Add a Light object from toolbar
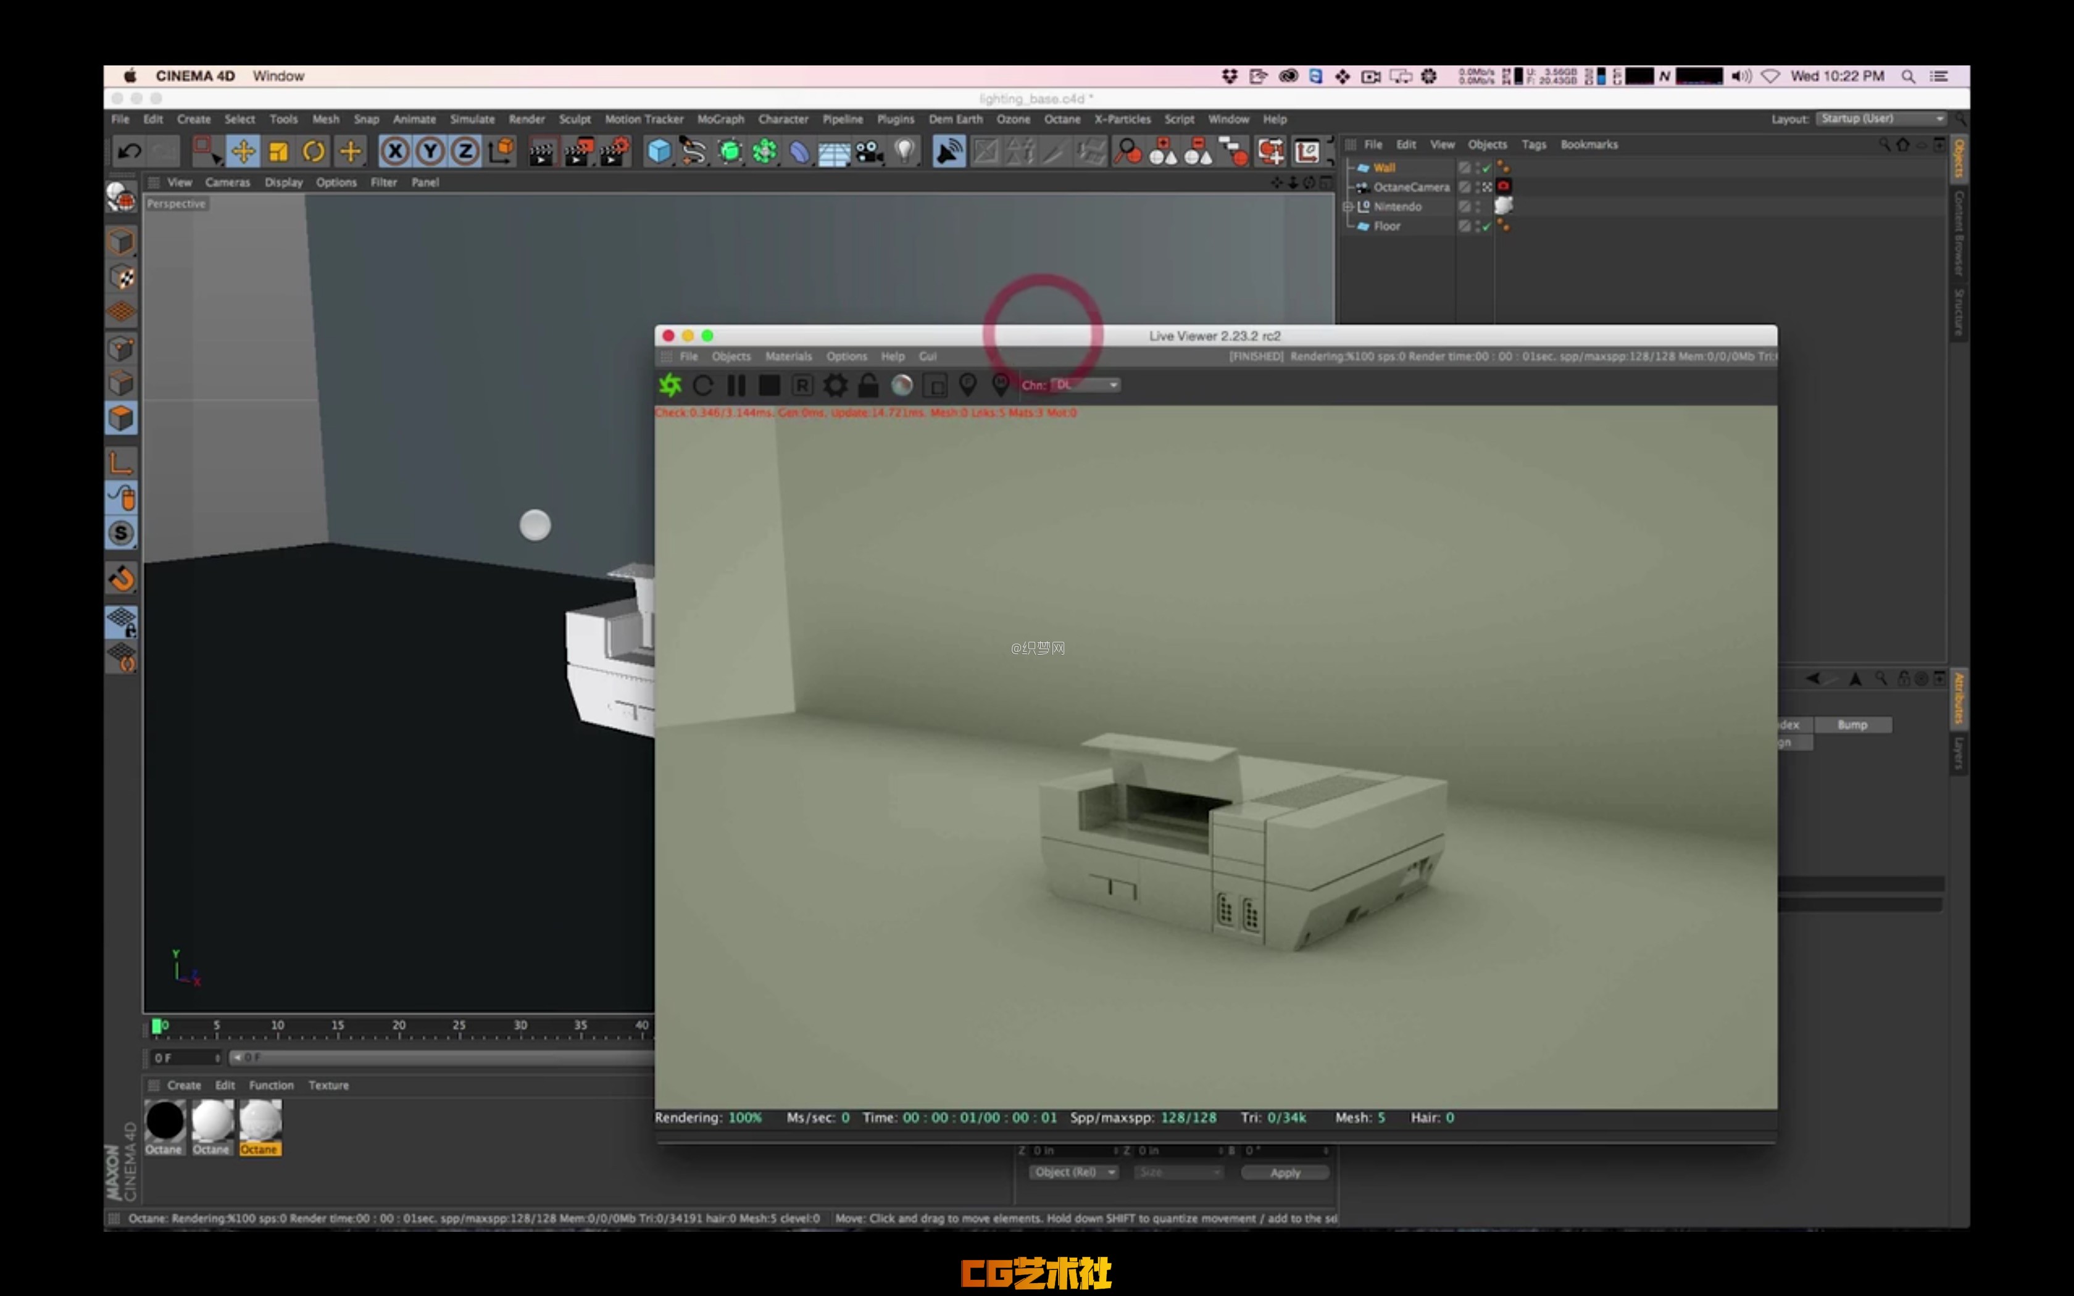 coord(904,152)
